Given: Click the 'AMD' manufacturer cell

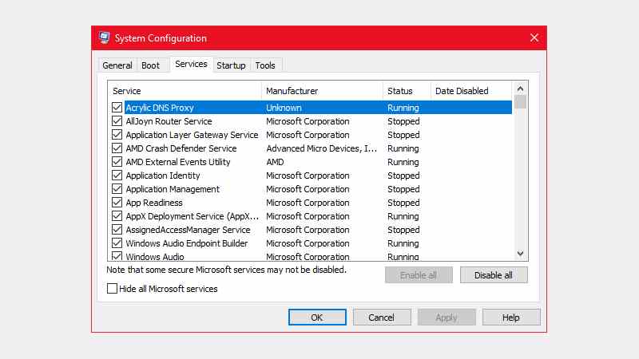Looking at the screenshot, I should (275, 162).
